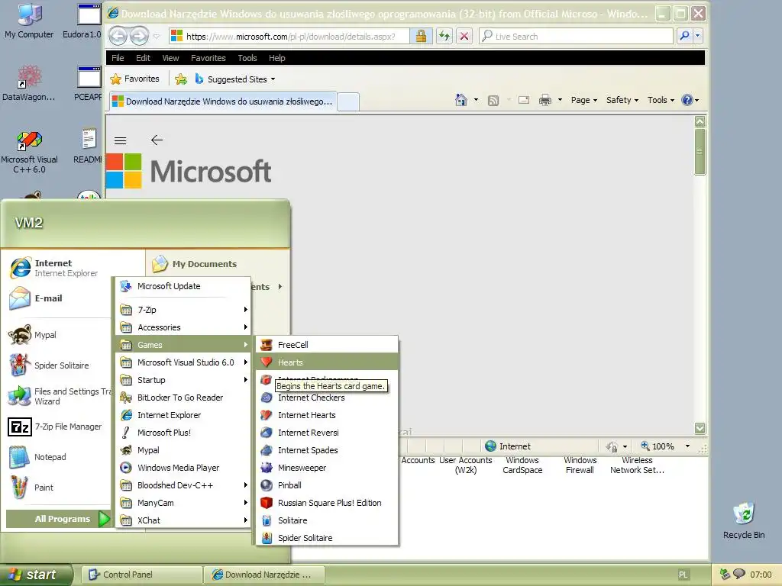Launch FreeCell from the Games menu
Screen dimensions: 782x586
click(x=327, y=345)
